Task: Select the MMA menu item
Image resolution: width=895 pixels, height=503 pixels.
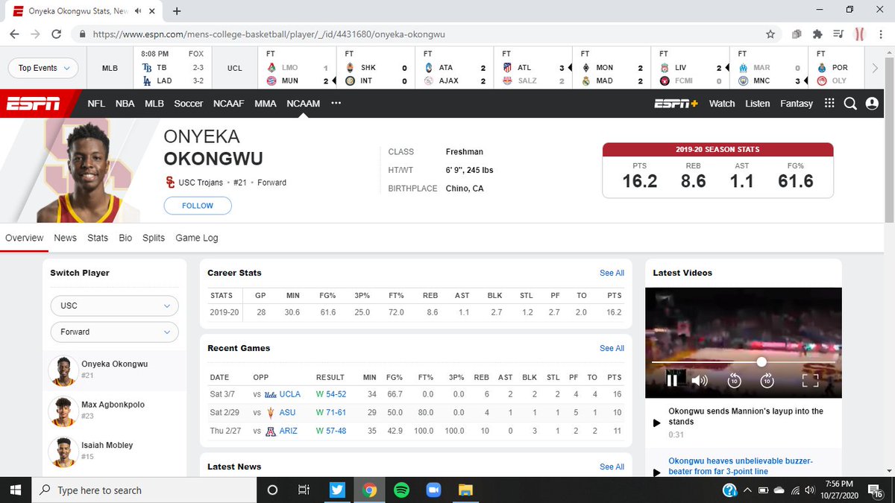Action: click(265, 104)
